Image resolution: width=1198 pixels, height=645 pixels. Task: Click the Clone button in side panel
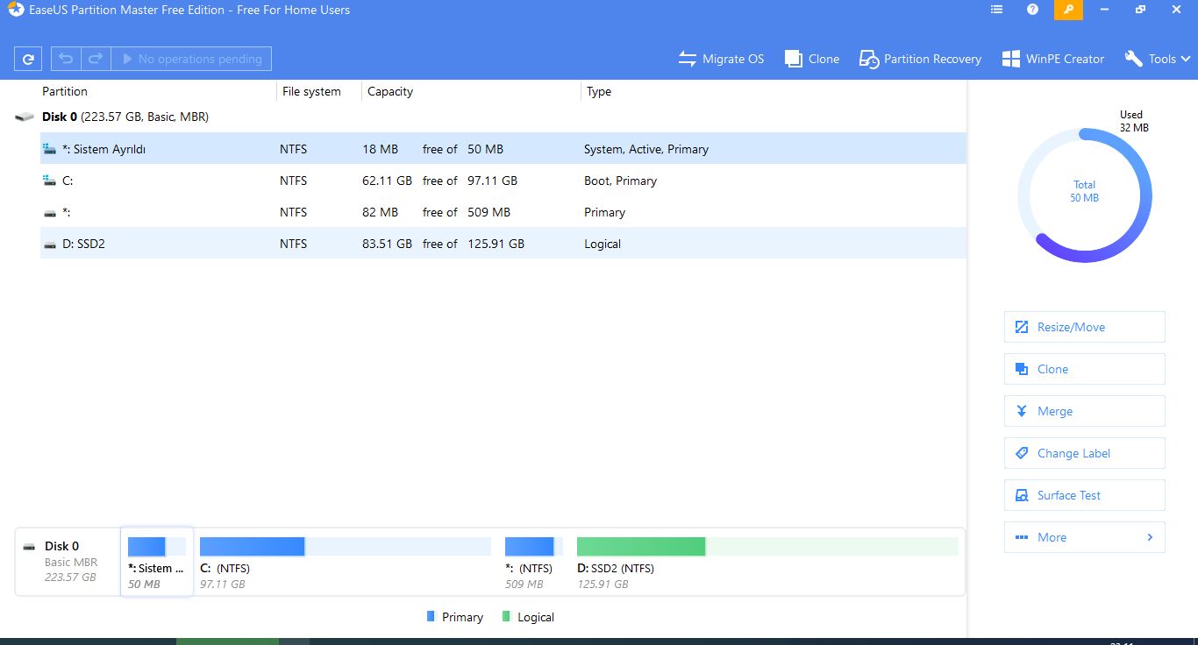click(x=1084, y=369)
